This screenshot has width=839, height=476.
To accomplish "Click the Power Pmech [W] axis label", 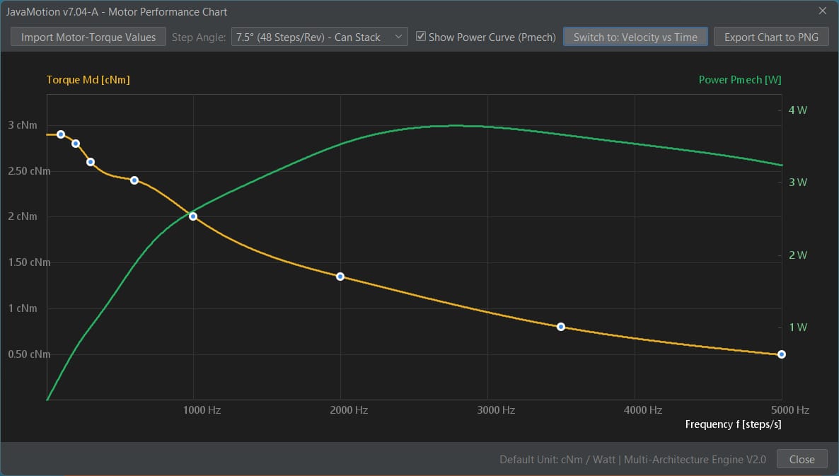I will point(739,80).
